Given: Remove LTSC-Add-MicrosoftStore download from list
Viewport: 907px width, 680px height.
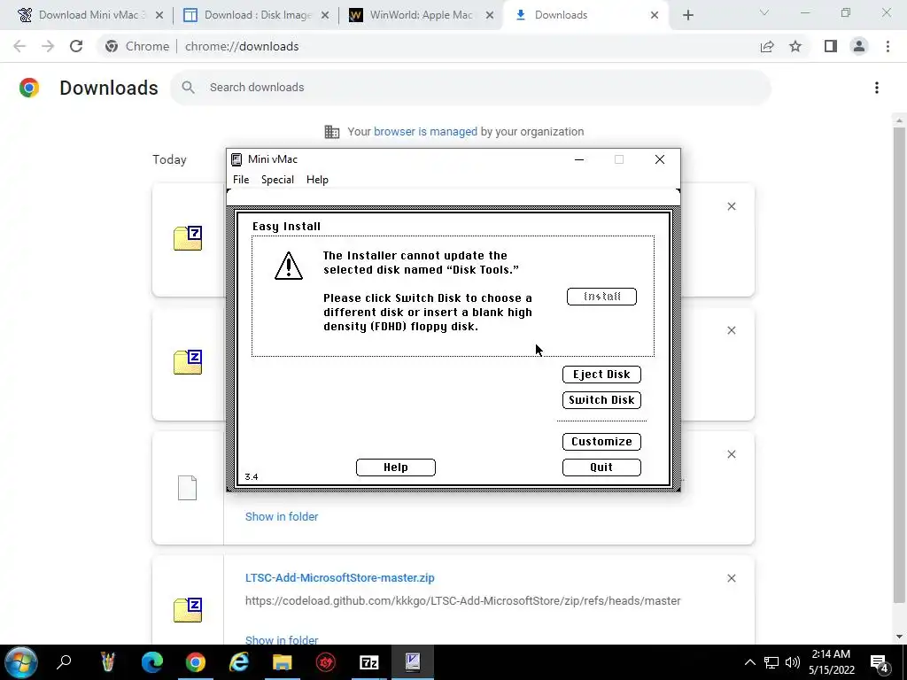Looking at the screenshot, I should coord(731,578).
